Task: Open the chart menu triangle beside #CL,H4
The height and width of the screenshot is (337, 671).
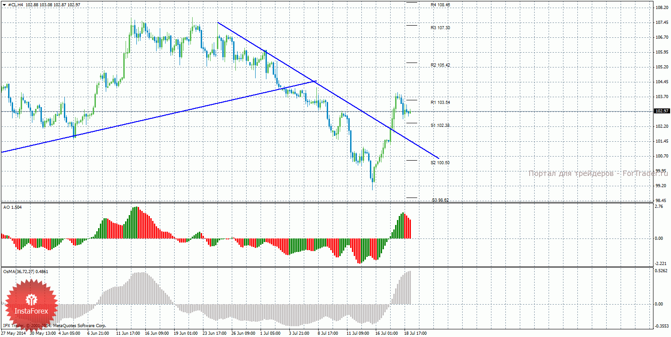Action: [x=4, y=4]
